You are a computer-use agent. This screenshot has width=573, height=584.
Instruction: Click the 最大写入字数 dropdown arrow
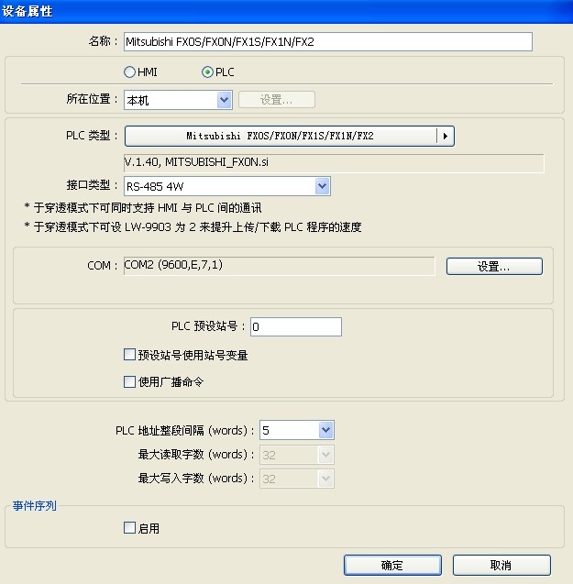click(326, 479)
